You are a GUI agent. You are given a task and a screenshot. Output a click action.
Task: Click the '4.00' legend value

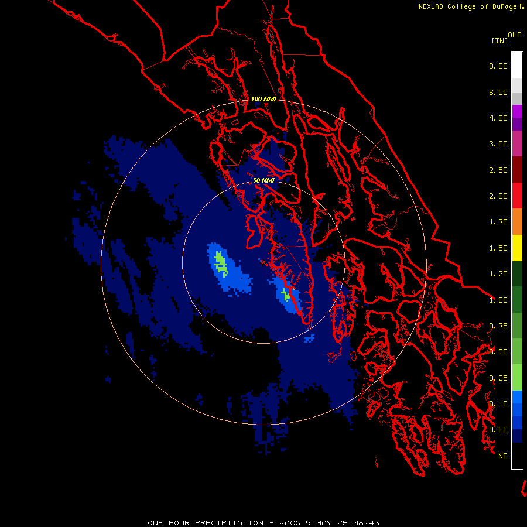[498, 118]
